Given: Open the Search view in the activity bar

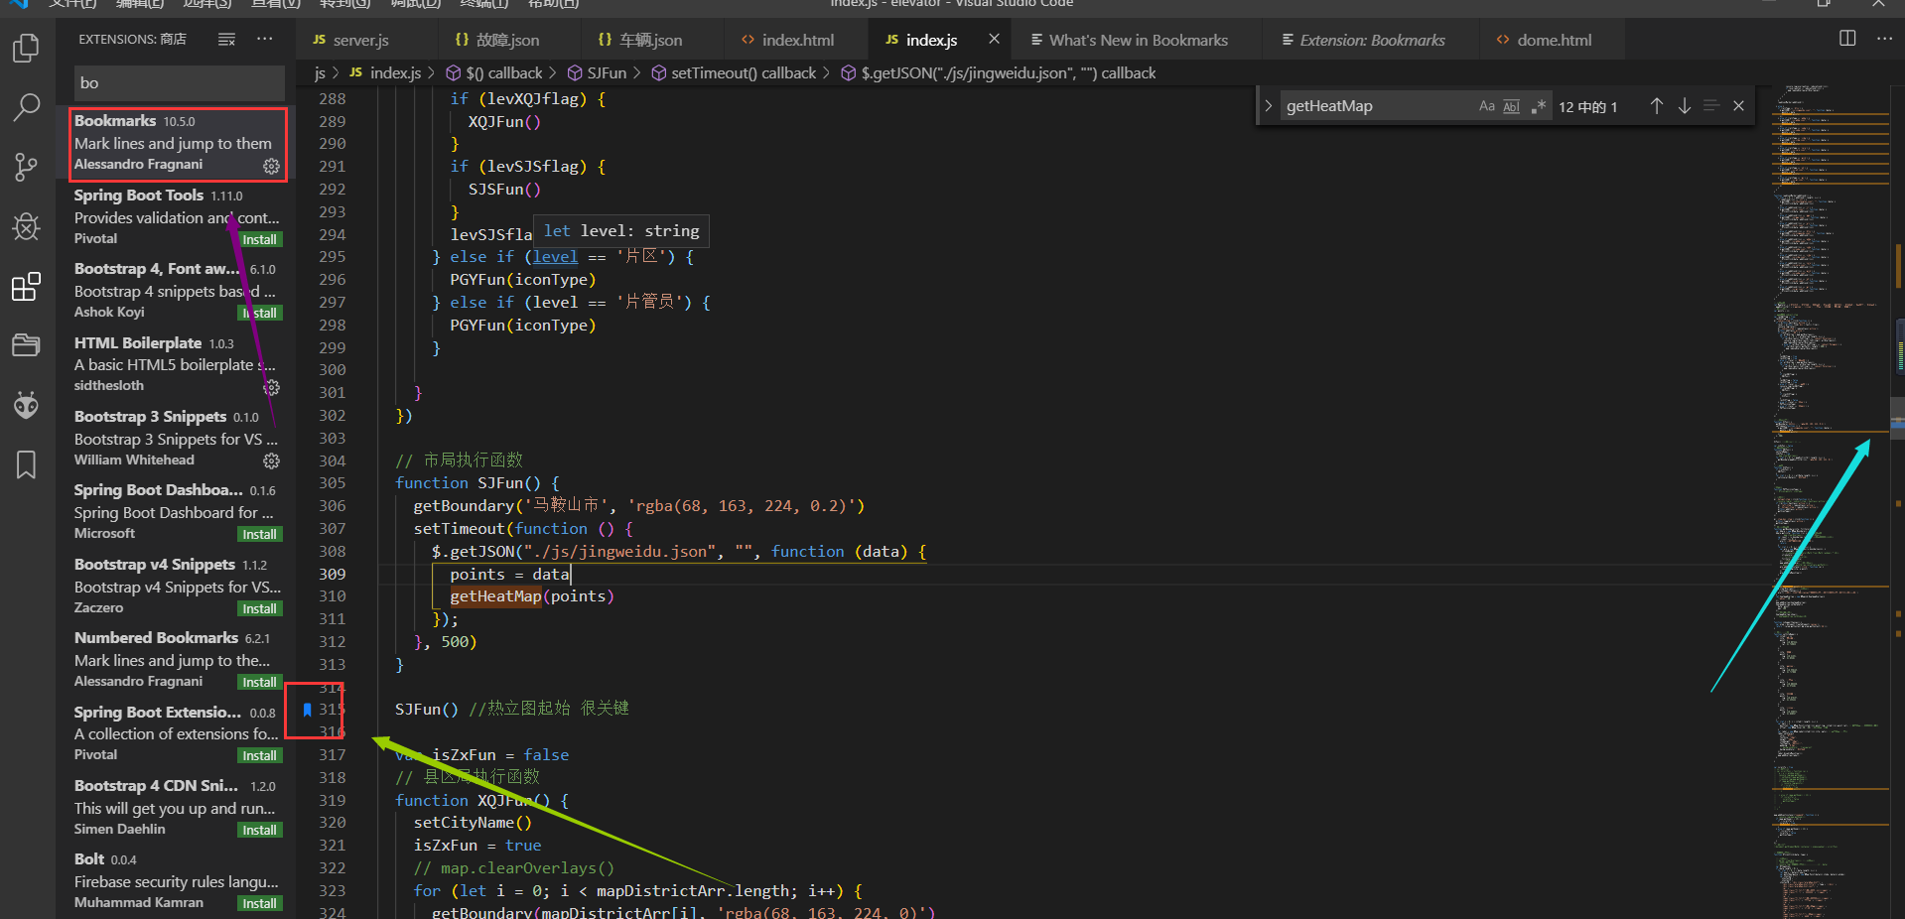Looking at the screenshot, I should 26,106.
